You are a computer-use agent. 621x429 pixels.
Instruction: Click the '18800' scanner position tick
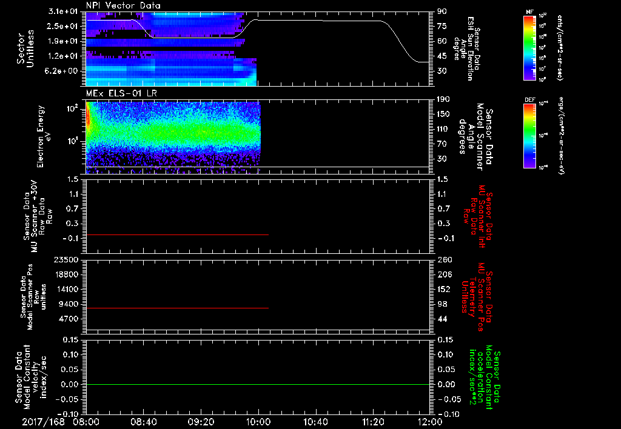coord(67,274)
